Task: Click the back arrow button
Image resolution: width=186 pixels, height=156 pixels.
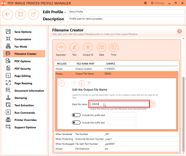Action: pyautogui.click(x=7, y=14)
